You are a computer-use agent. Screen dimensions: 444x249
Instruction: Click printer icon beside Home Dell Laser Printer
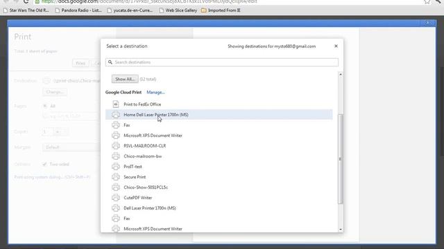116,115
